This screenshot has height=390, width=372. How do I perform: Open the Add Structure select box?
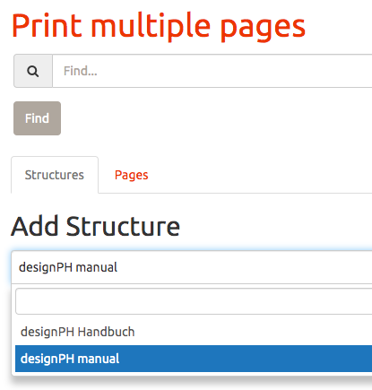pos(192,267)
